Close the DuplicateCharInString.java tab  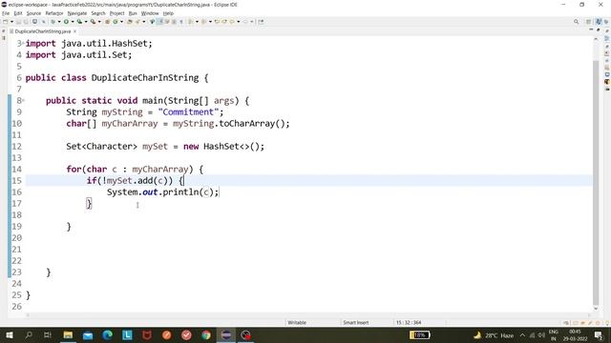tap(74, 31)
